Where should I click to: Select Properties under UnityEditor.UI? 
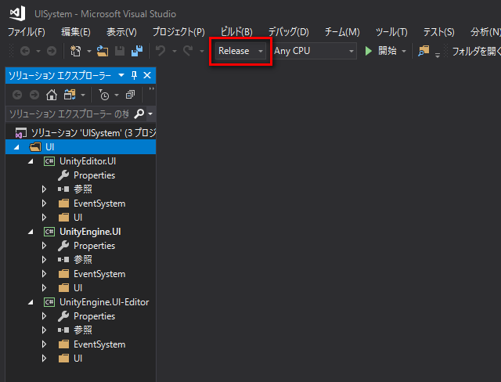[94, 175]
